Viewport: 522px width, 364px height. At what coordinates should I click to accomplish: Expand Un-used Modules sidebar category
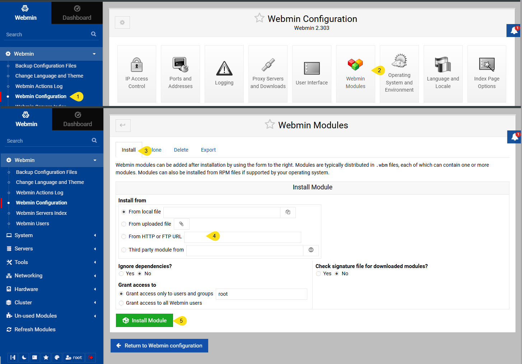[52, 316]
